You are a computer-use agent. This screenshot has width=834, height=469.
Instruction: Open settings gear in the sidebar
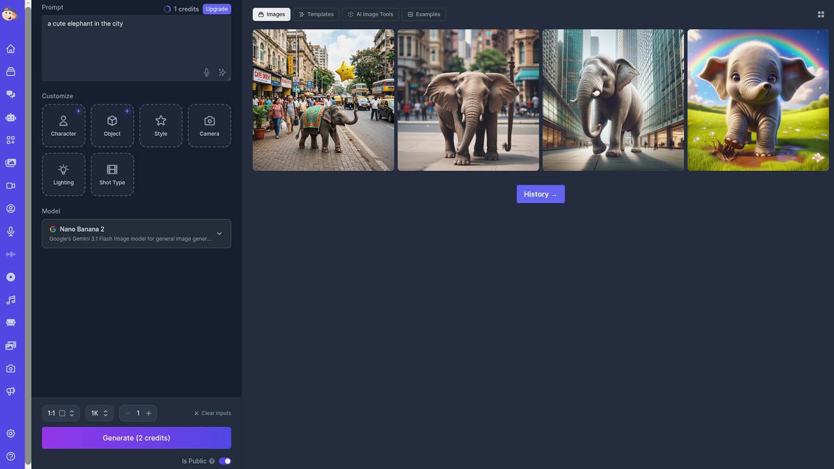[11, 433]
